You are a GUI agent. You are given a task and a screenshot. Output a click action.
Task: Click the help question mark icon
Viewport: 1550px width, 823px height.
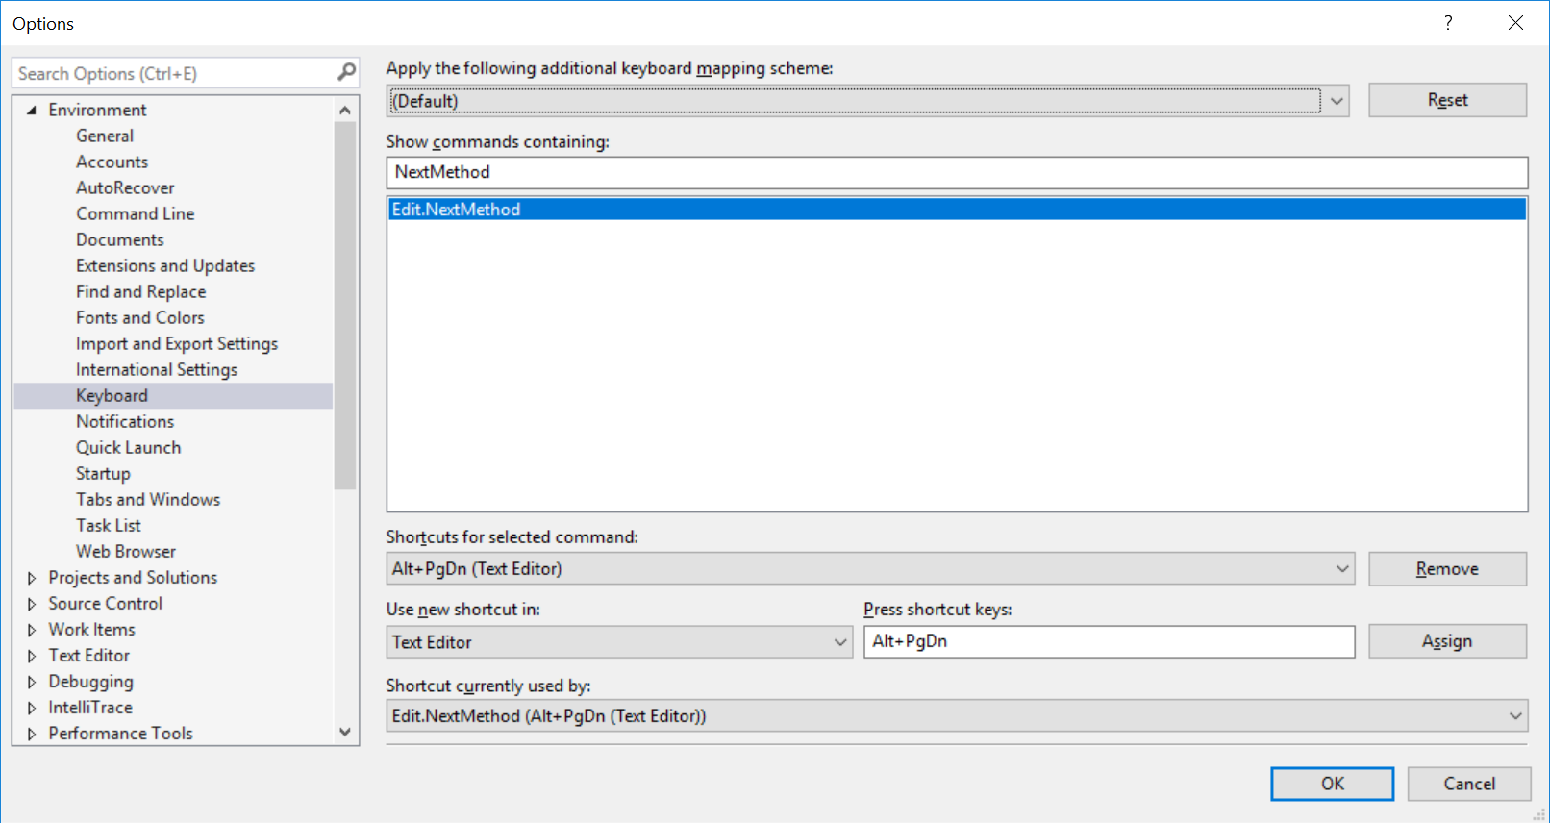tap(1448, 23)
